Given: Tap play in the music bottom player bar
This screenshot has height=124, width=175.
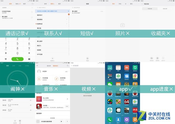Looking at the screenshot, I should tap(61, 122).
